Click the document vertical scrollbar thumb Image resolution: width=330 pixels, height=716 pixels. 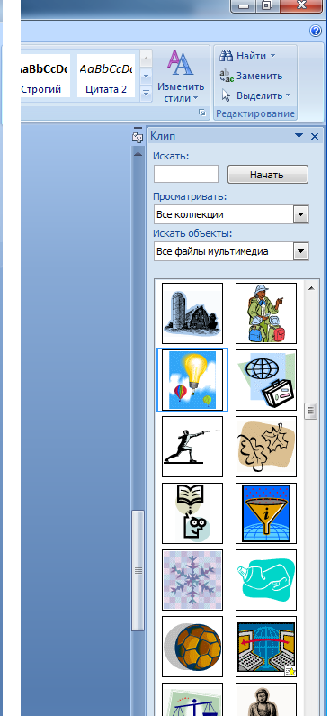[138, 570]
